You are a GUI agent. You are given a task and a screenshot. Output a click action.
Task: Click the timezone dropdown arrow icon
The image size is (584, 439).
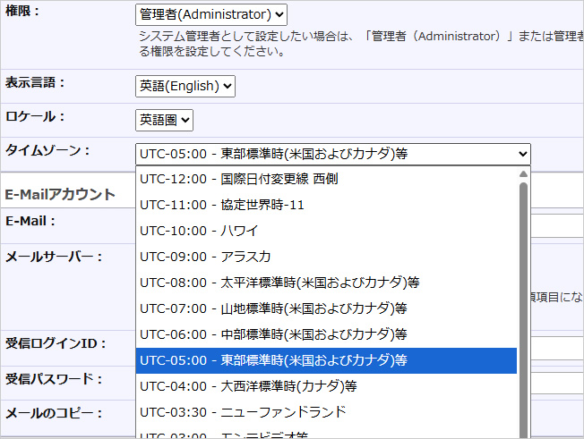(x=523, y=154)
